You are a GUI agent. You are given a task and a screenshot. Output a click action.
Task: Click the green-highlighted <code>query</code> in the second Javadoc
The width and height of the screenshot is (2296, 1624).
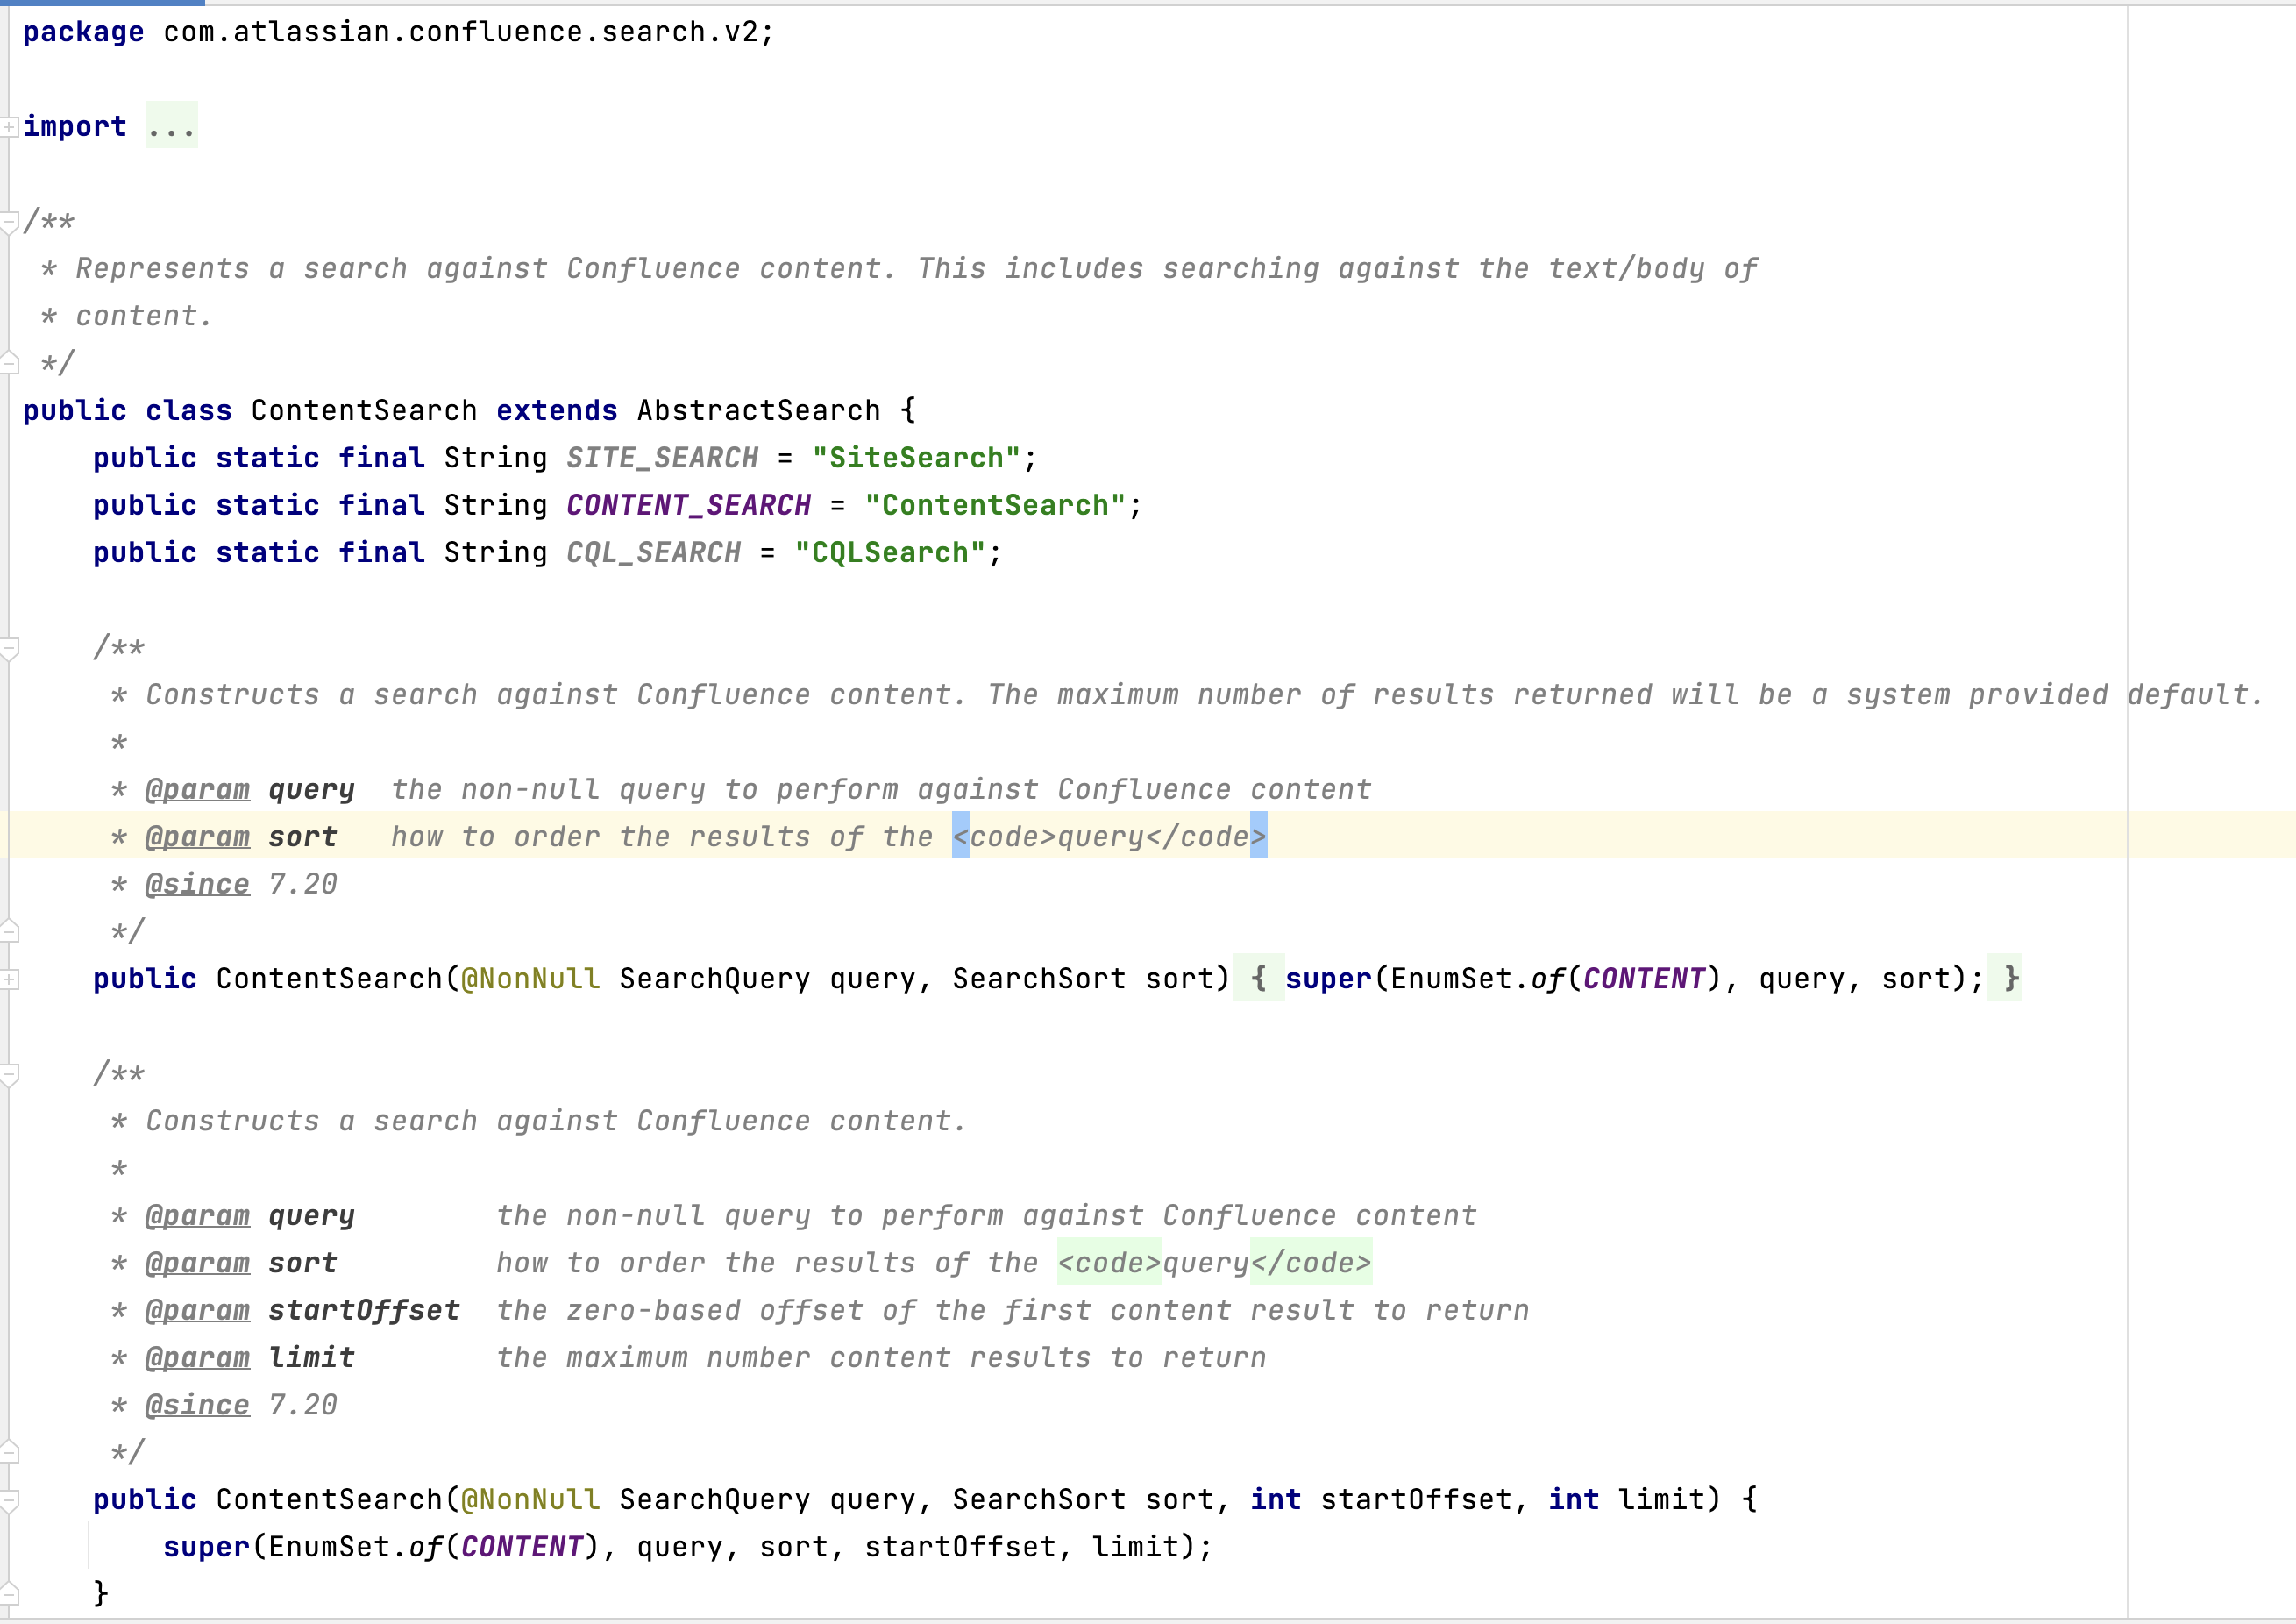1214,1262
